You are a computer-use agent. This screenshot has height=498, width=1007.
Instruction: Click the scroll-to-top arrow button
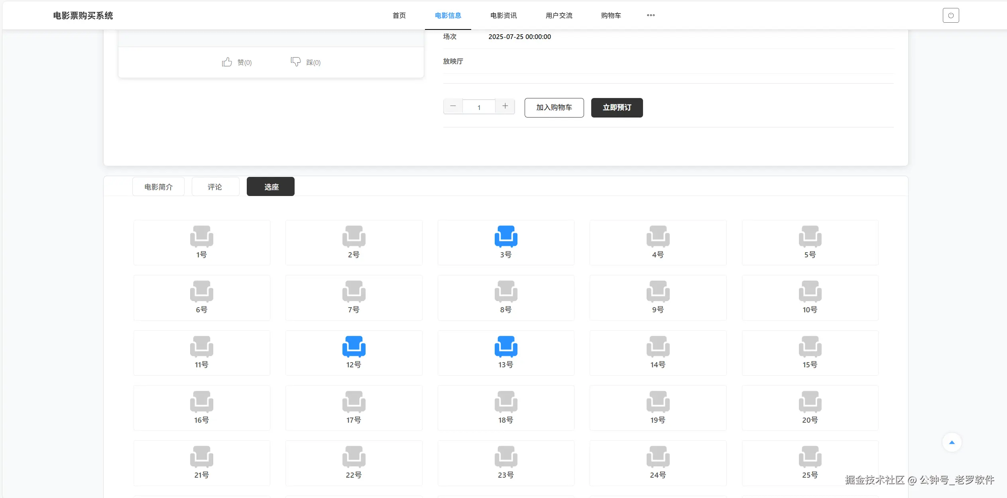pos(952,442)
